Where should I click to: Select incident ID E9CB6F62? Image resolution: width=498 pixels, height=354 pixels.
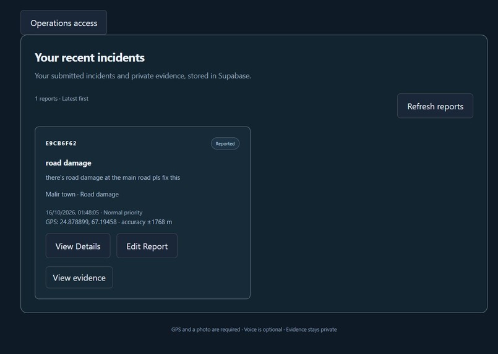coord(61,143)
